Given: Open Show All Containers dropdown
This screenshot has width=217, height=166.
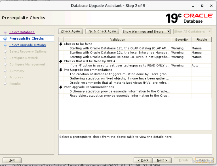Looking at the screenshot, I should [193, 31].
